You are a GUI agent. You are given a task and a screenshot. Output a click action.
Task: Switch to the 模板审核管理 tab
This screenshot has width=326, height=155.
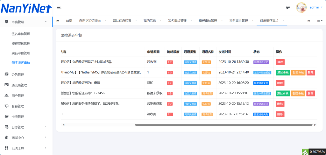pyautogui.click(x=208, y=21)
